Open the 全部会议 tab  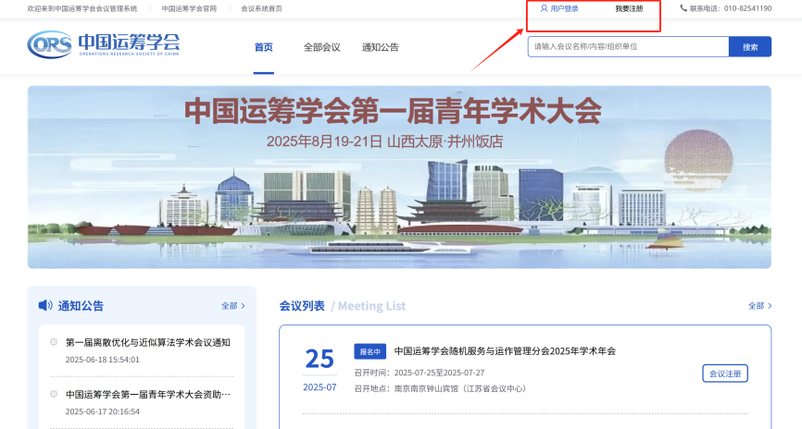point(321,47)
